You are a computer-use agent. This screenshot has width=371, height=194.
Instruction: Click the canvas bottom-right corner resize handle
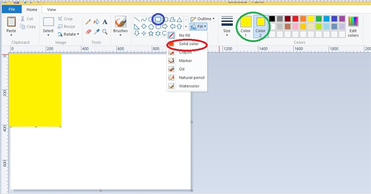pos(191,190)
